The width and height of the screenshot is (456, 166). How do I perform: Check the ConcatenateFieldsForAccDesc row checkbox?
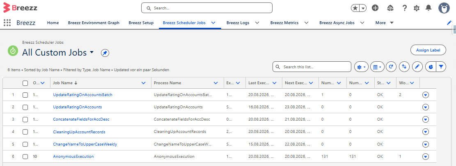[x=25, y=120]
